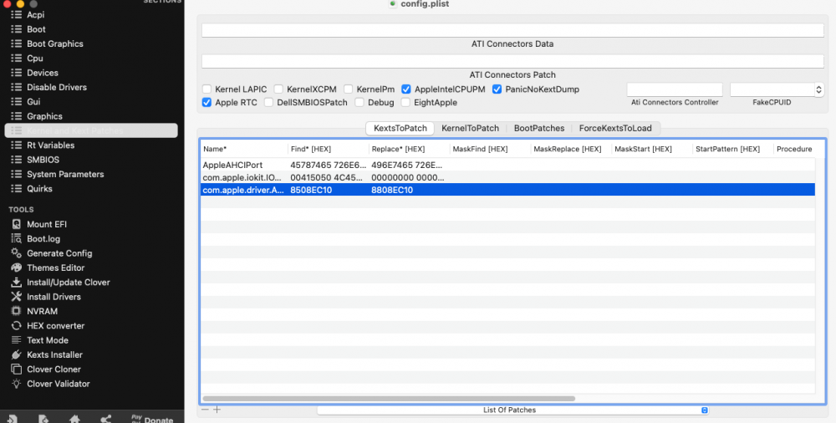Screen dimensions: 836x423
Task: Select Boot Graphics in sidebar
Action: click(x=55, y=43)
